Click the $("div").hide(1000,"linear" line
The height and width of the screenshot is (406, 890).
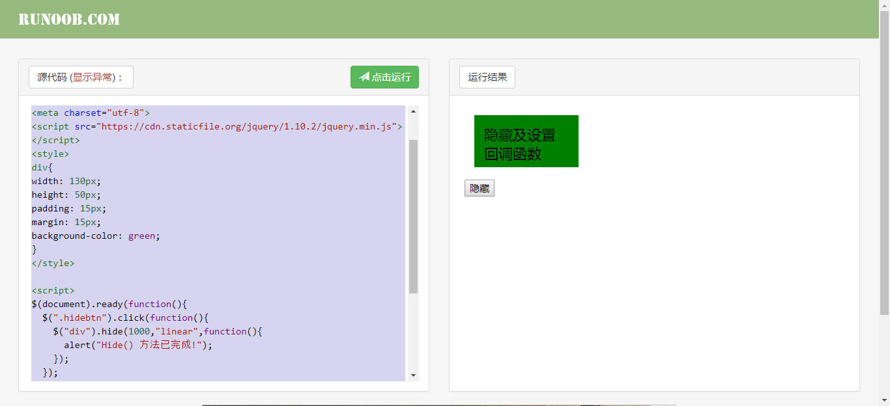click(158, 331)
